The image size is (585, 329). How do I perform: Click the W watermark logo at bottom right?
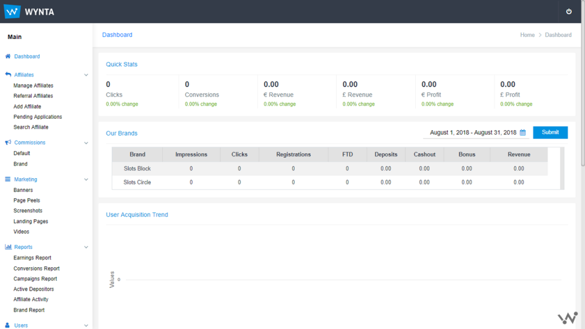coord(567,318)
